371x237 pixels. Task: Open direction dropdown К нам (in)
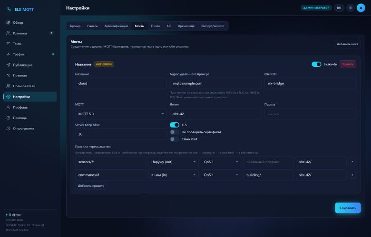(173, 175)
